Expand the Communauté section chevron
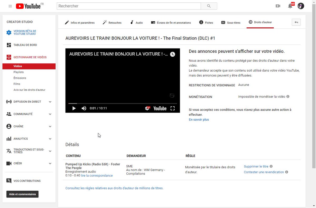This screenshot has width=316, height=208. point(50,114)
